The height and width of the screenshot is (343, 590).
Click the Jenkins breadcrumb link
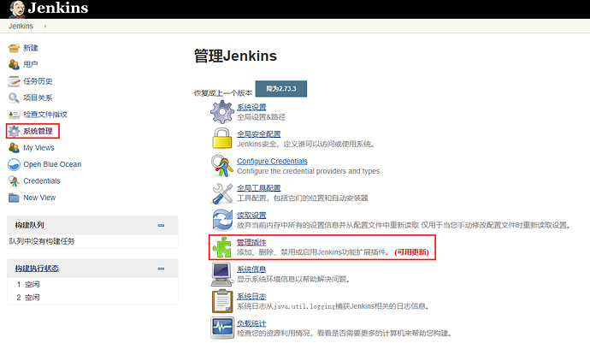21,26
